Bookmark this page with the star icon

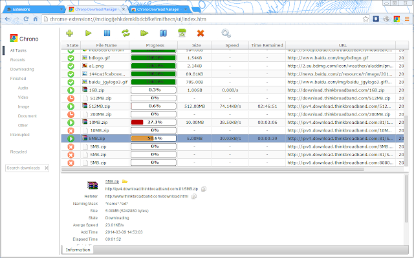click(x=365, y=19)
